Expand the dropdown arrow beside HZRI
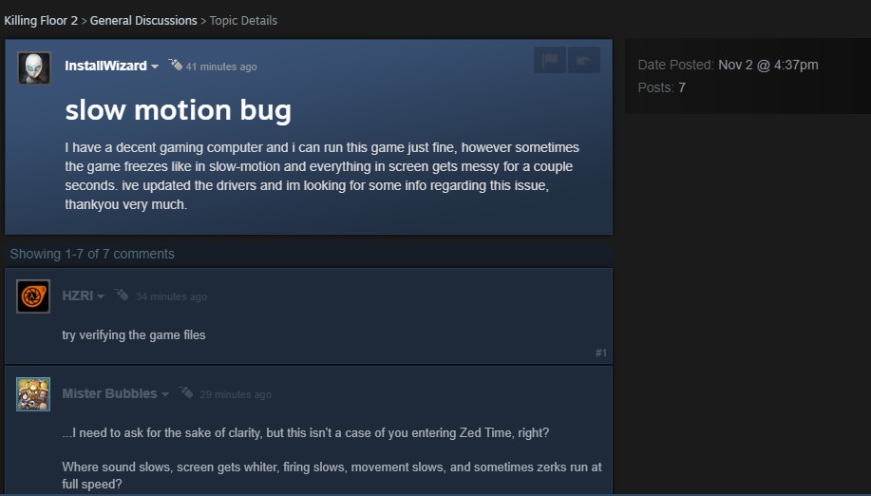The width and height of the screenshot is (871, 496). 101,296
